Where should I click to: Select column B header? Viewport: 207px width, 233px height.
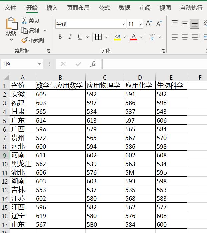(60, 77)
